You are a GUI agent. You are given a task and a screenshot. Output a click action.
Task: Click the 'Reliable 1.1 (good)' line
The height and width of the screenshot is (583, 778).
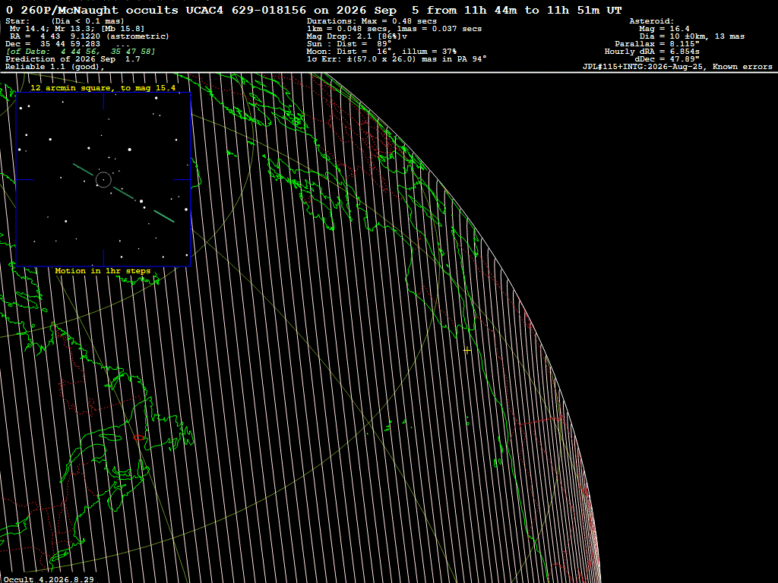55,67
